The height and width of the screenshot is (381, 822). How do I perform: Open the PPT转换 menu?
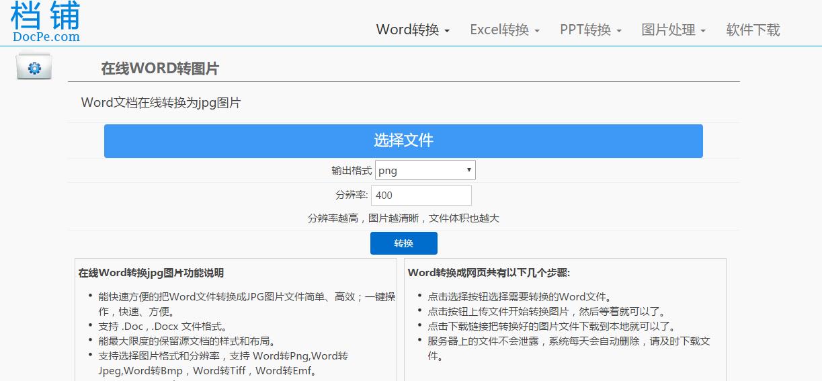[x=591, y=30]
